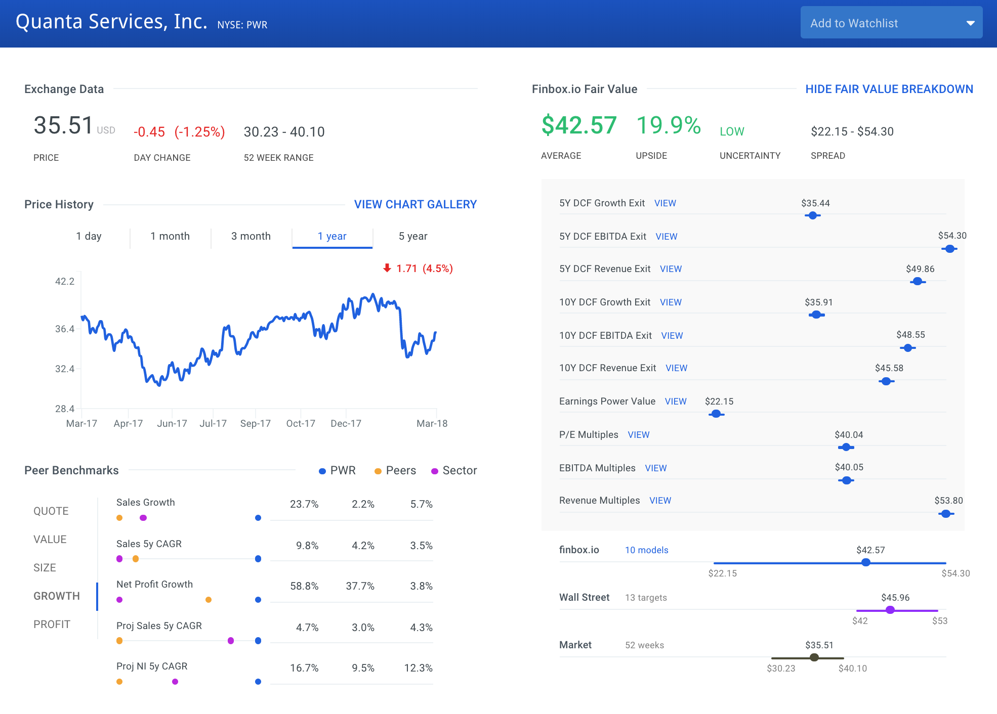This screenshot has height=714, width=997.
Task: Click the Revenue Multiples $53.80 marker
Action: (946, 514)
